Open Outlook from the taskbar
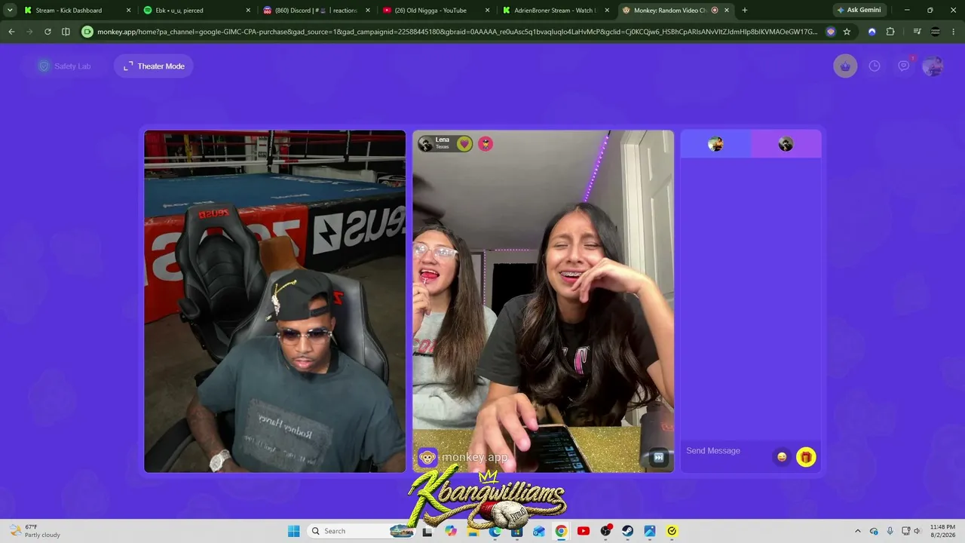This screenshot has height=543, width=965. 538,531
